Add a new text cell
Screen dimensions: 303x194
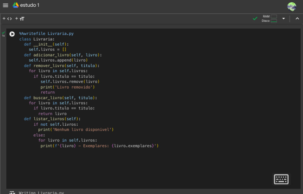pyautogui.click(x=19, y=19)
